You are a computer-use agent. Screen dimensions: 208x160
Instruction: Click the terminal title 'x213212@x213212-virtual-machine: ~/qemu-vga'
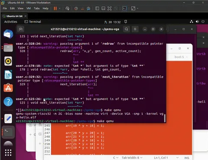85,29
